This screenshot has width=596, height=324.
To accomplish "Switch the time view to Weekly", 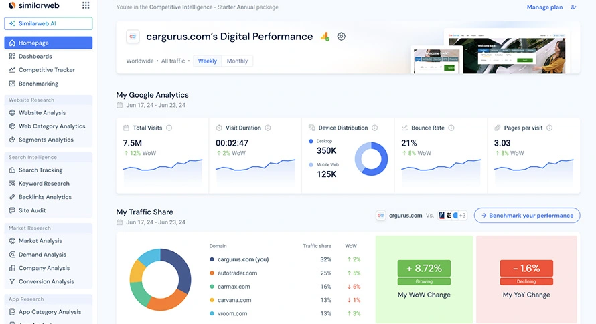I will click(207, 61).
